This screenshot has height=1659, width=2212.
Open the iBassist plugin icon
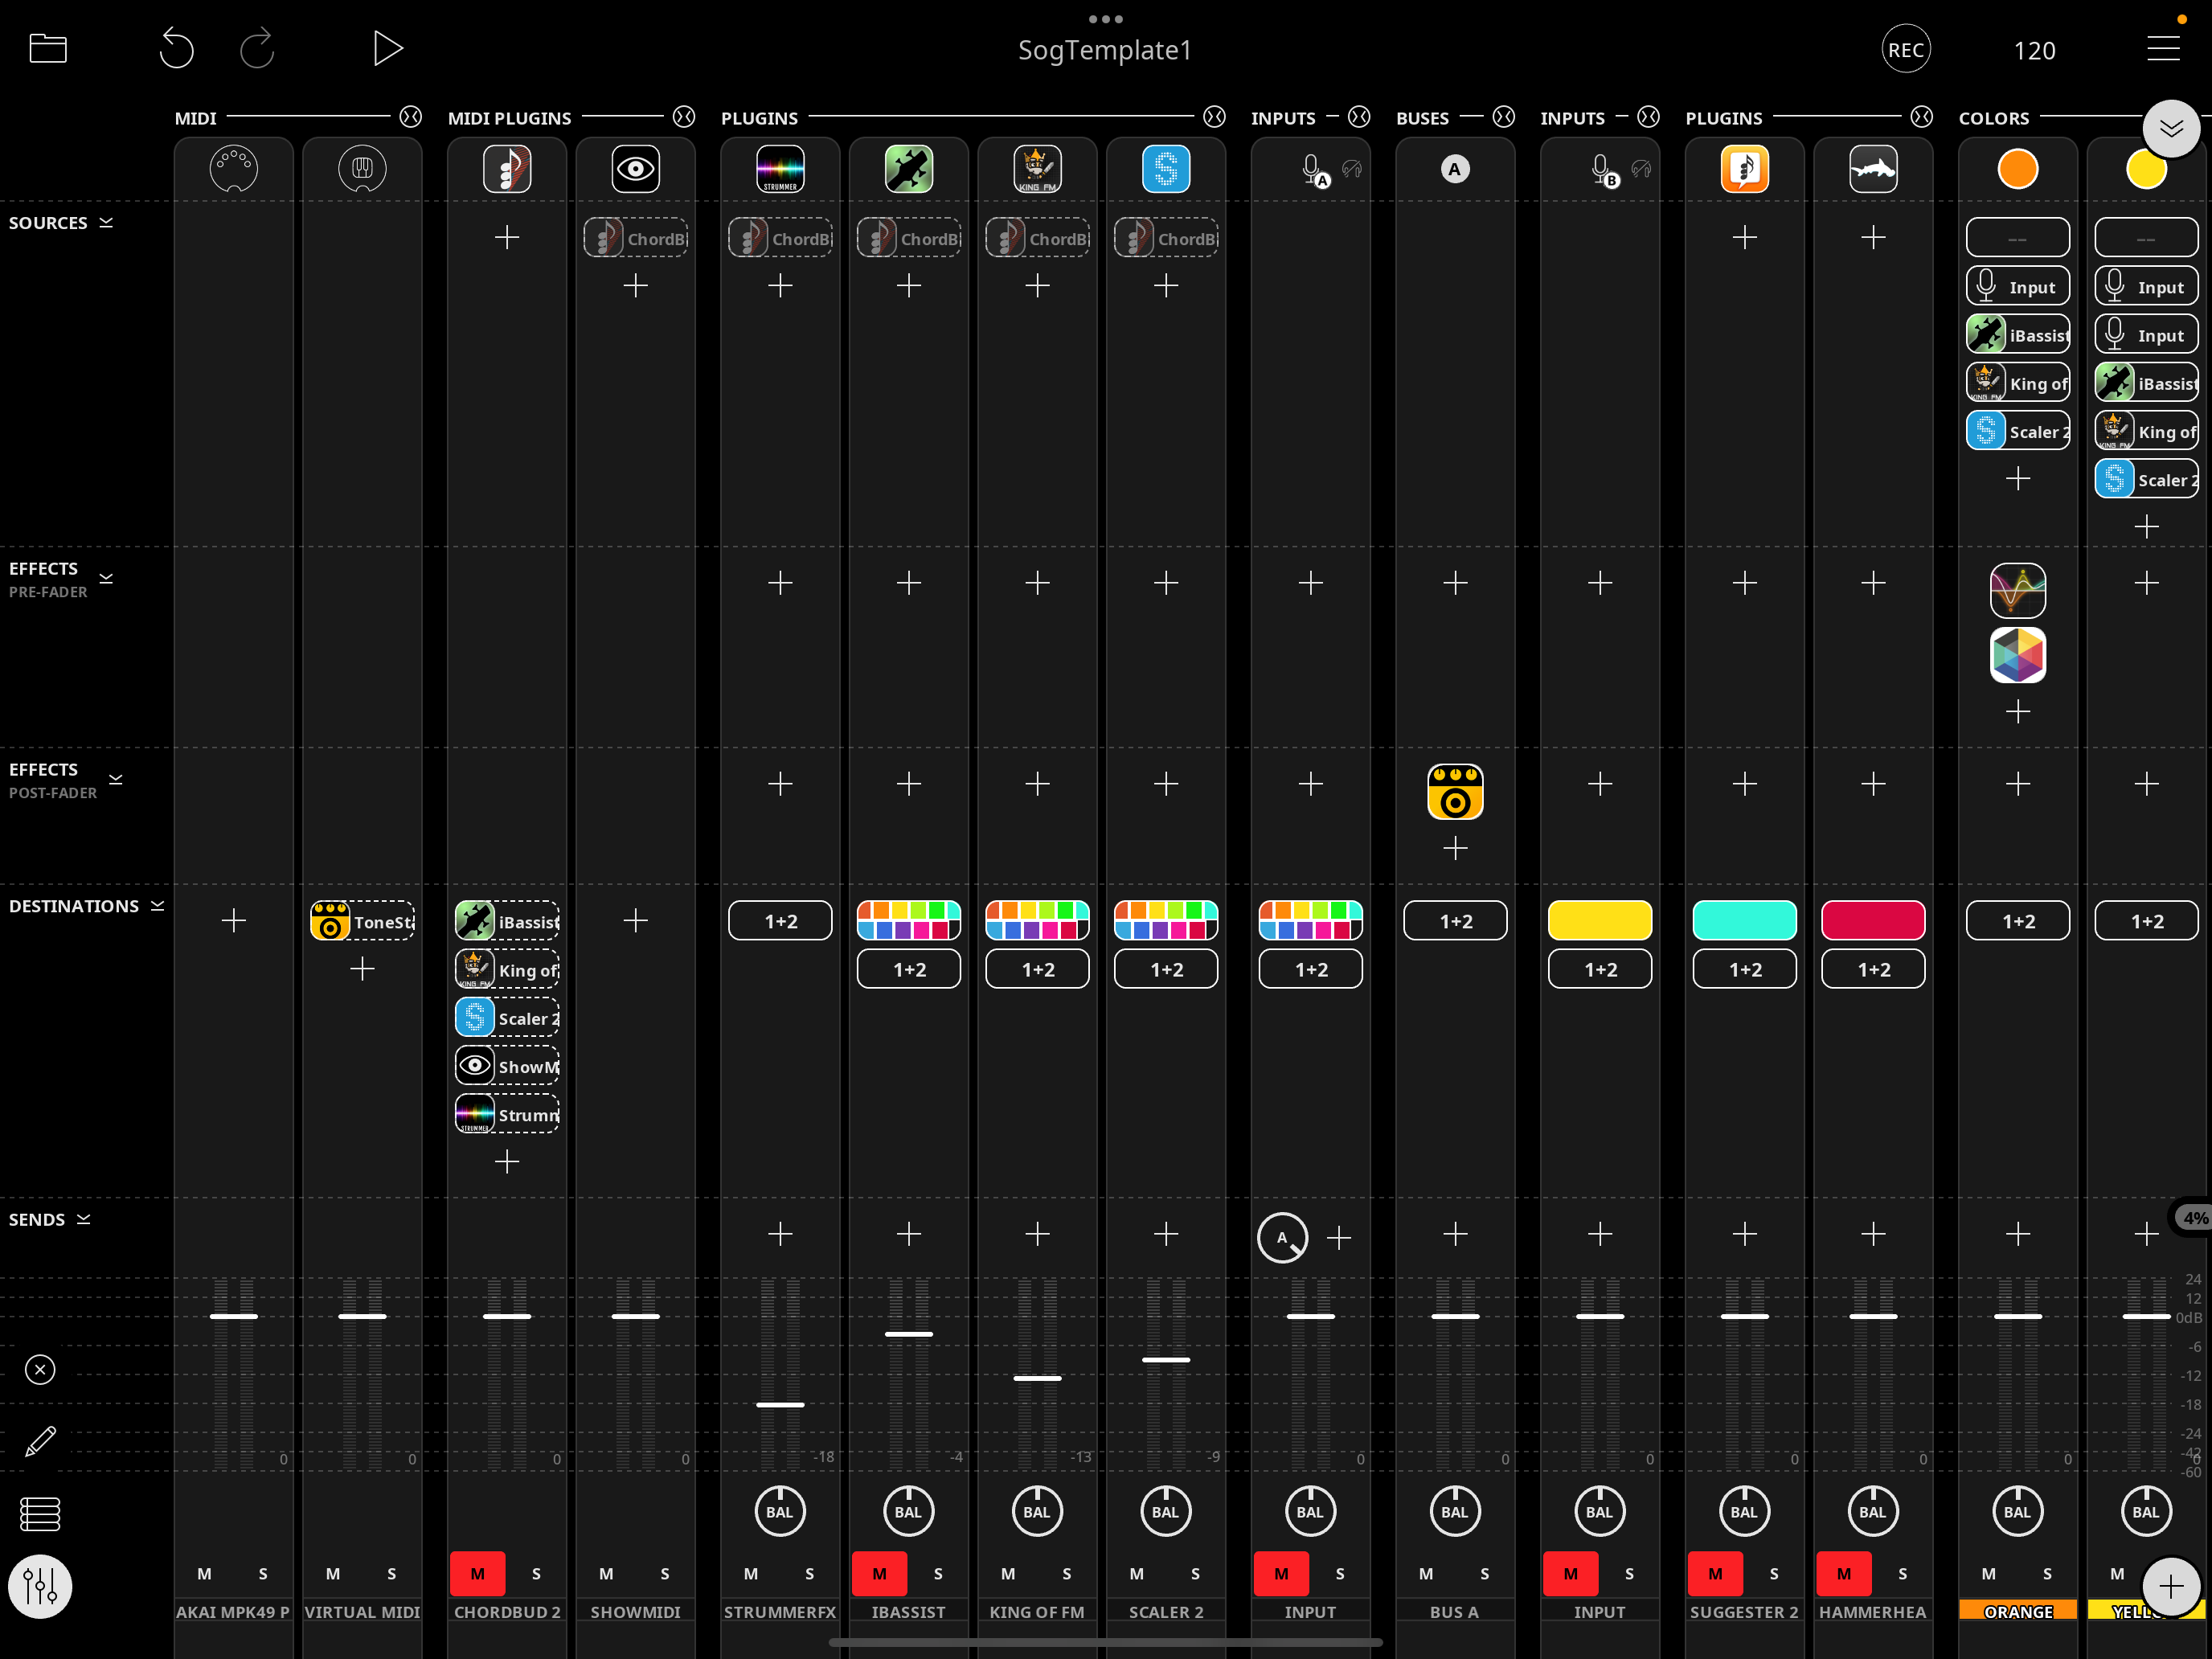click(909, 169)
